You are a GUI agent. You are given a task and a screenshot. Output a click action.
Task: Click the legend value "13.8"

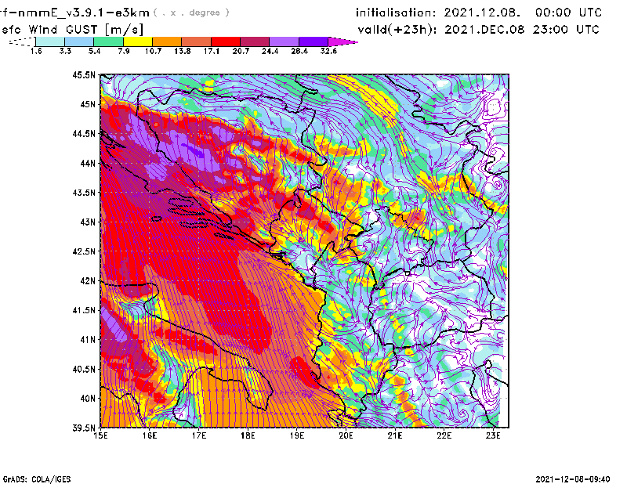pyautogui.click(x=183, y=51)
